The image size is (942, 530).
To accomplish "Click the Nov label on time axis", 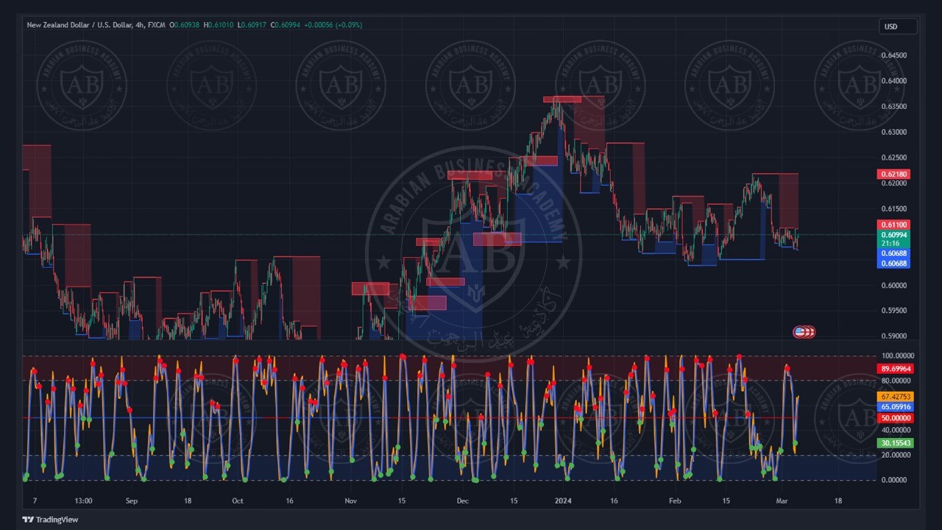I will coord(350,501).
